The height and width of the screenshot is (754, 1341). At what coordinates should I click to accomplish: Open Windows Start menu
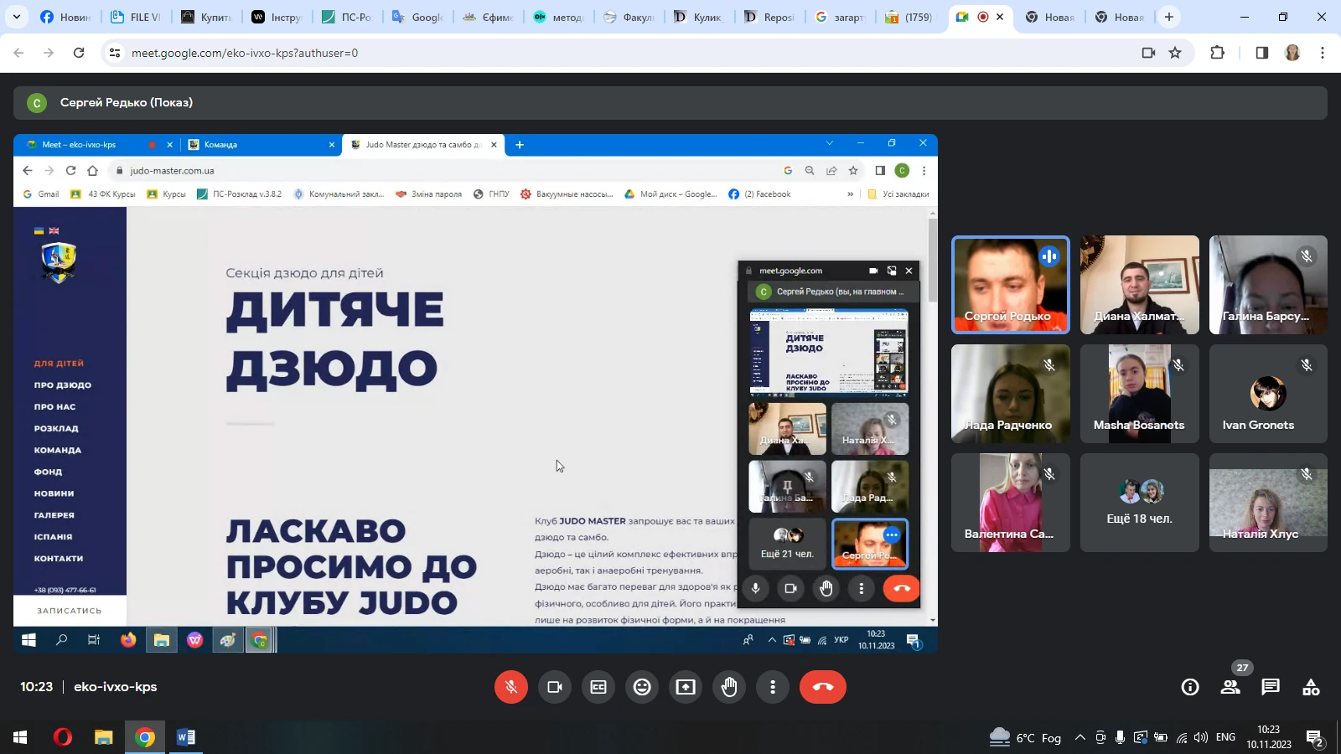20,737
